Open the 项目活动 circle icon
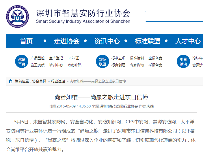Screen dimensions: 203x153 tap(183, 61)
